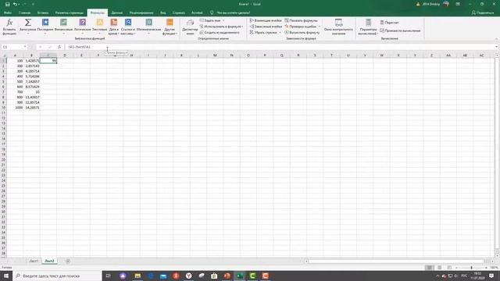Open the File Explorer taskbar icon
The image size is (500, 281).
click(x=137, y=276)
